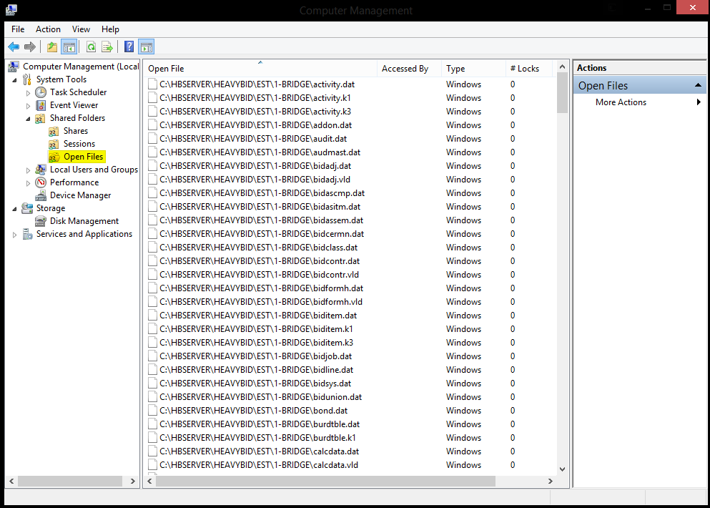
Task: Select the Task Scheduler clock icon
Action: tap(41, 92)
